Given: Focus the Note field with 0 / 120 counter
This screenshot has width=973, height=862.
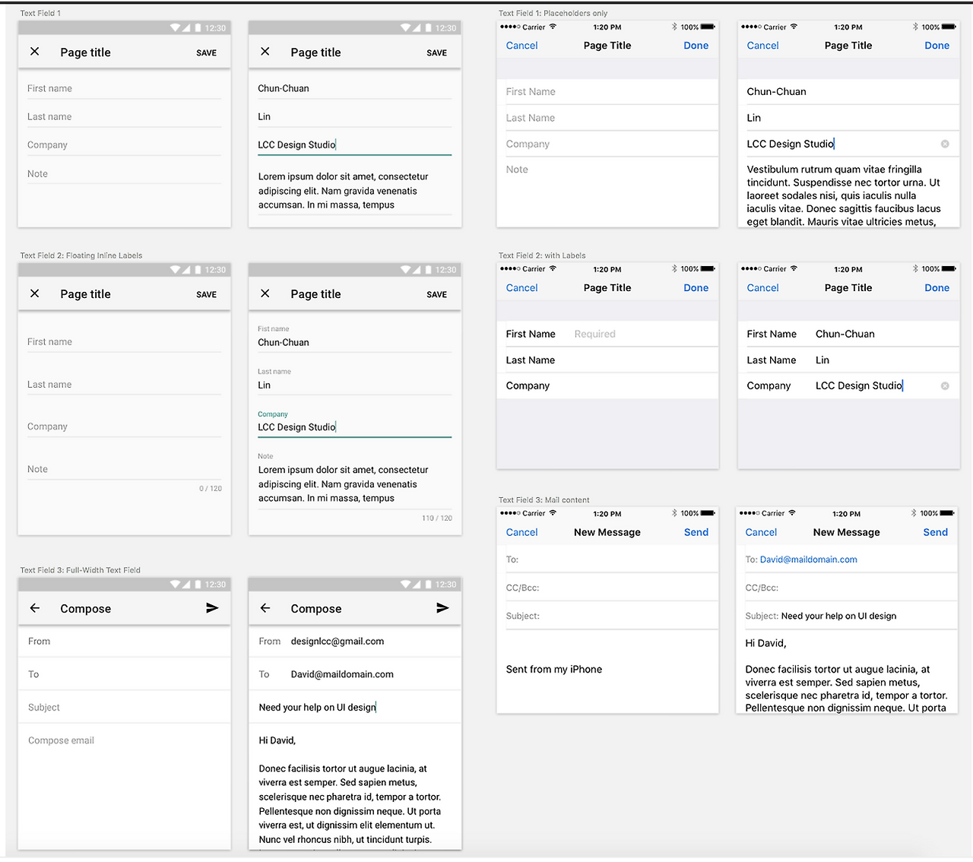Looking at the screenshot, I should 124,469.
